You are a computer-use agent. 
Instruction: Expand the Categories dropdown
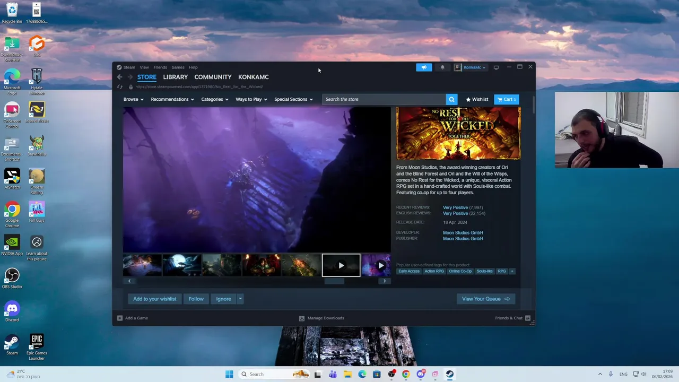point(214,99)
